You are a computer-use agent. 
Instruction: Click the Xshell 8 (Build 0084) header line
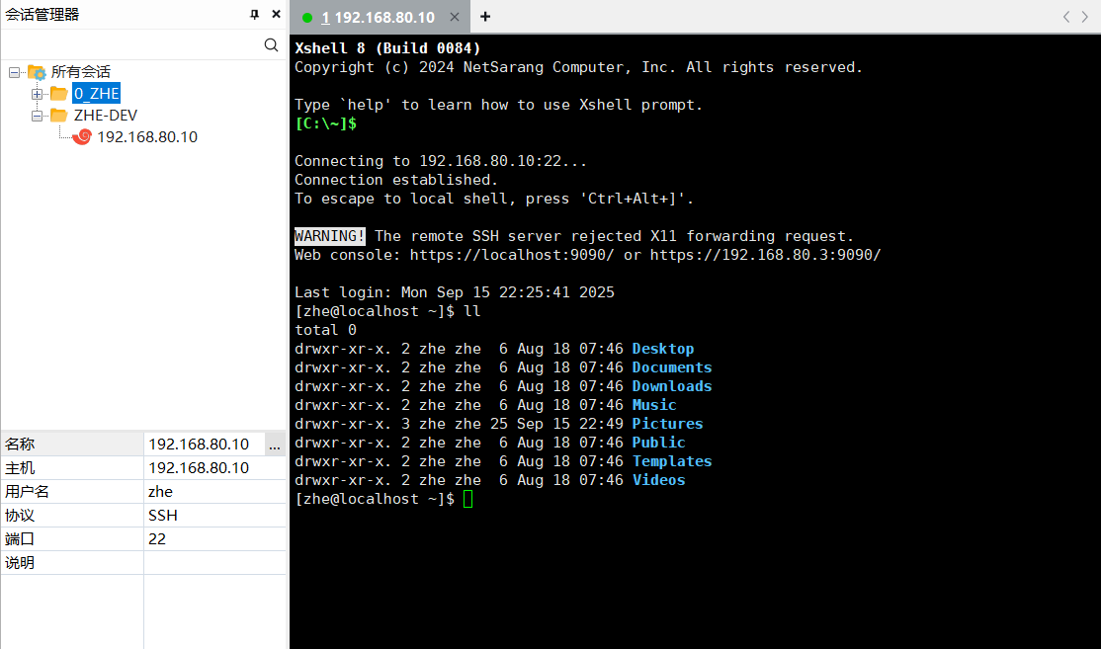(x=387, y=48)
